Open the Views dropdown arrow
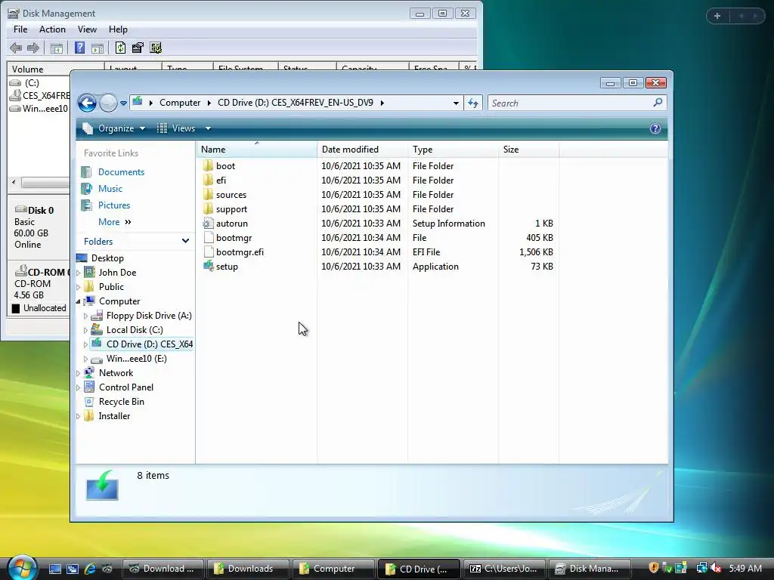The height and width of the screenshot is (580, 774). tap(208, 128)
